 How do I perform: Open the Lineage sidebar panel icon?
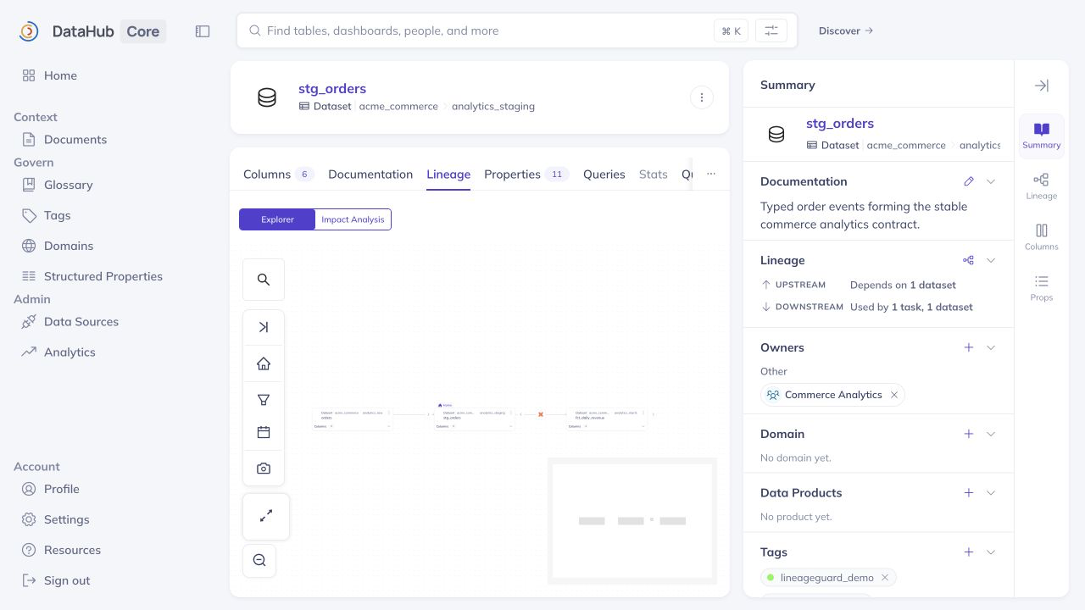coord(1042,186)
